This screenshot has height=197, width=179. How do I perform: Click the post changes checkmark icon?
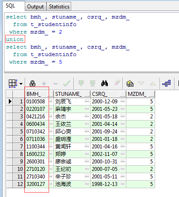67,83
